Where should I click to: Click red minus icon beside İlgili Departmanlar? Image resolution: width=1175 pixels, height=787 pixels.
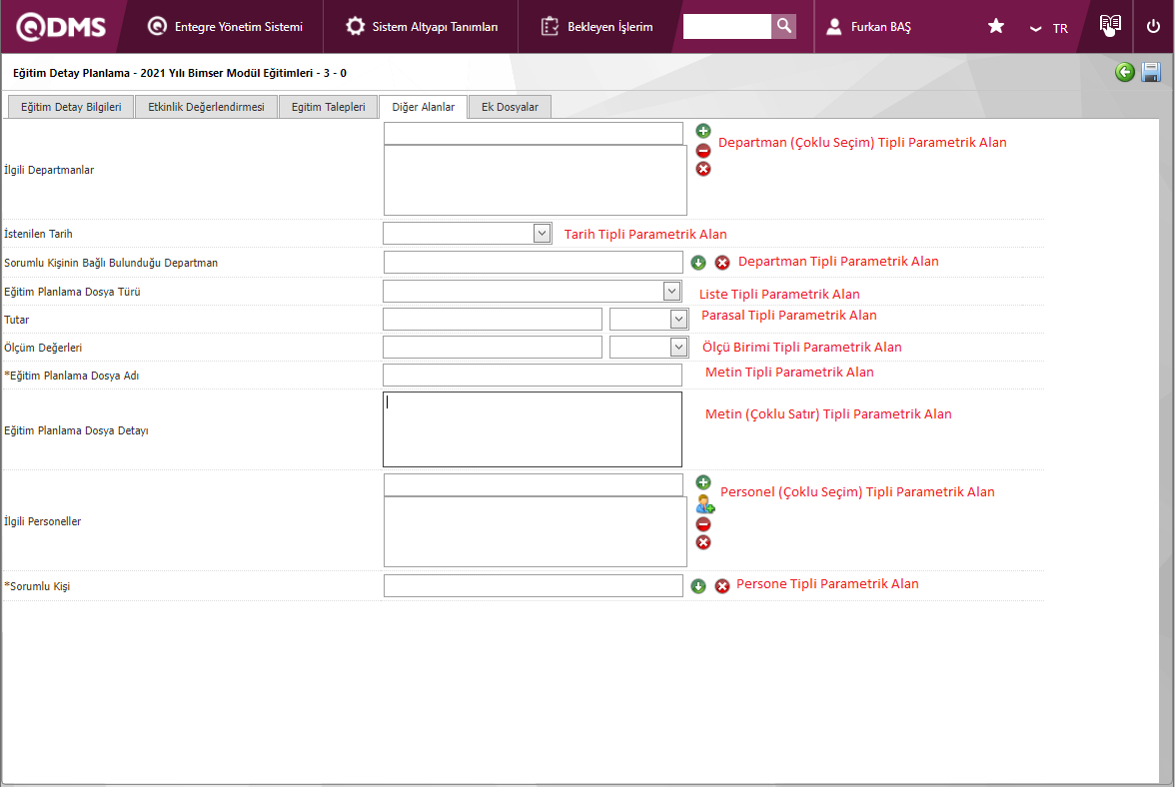703,150
